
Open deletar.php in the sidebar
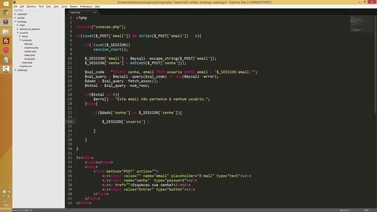30,51
